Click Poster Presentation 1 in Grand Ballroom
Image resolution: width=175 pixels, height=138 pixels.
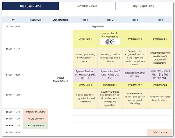61,79
